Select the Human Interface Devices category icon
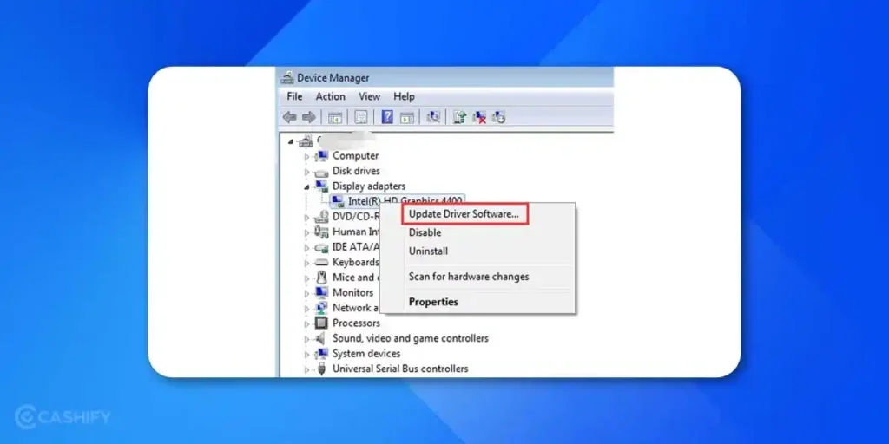Image resolution: width=889 pixels, height=444 pixels. click(321, 232)
